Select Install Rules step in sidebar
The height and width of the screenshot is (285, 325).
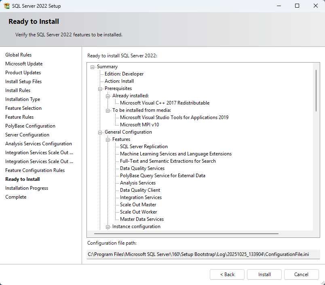18,90
